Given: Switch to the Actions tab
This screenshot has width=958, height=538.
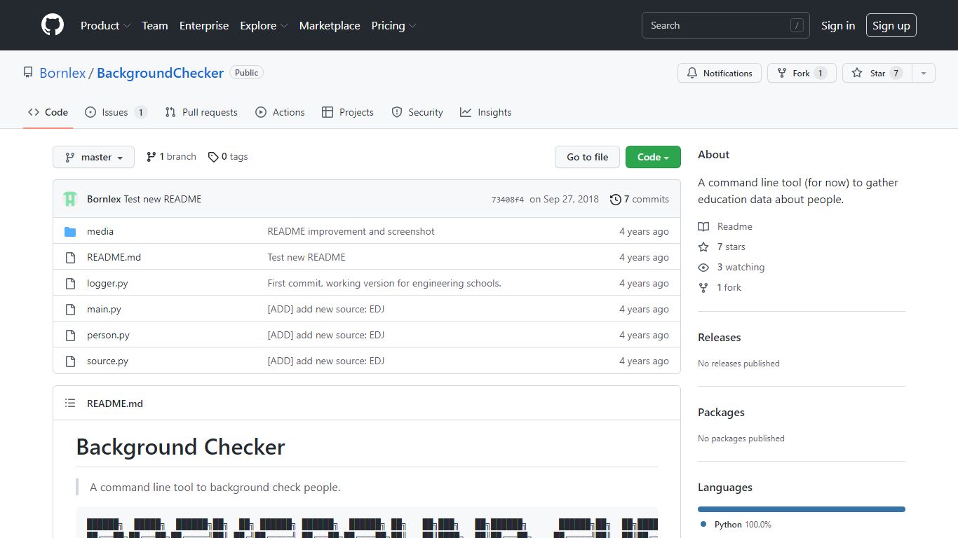Looking at the screenshot, I should [x=280, y=112].
